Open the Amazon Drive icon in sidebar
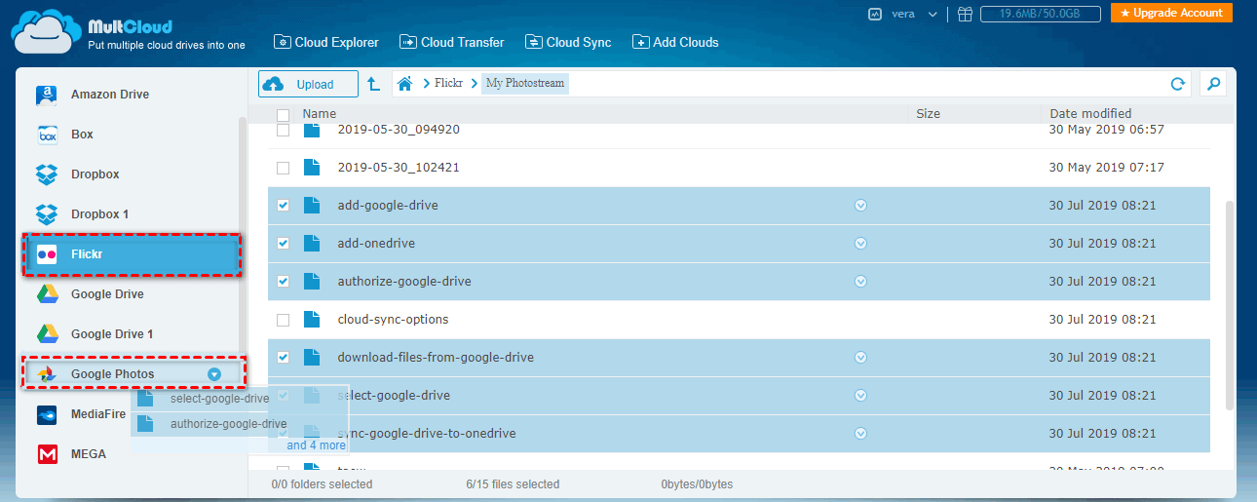Image resolution: width=1257 pixels, height=502 pixels. [x=48, y=95]
